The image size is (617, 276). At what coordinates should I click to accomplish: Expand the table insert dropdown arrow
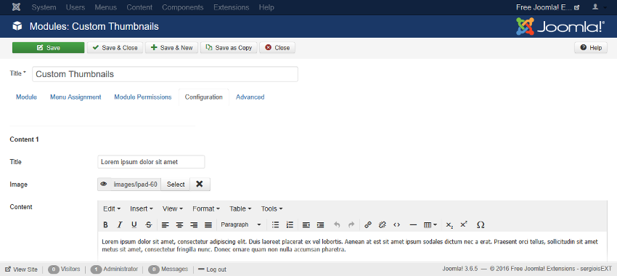(x=436, y=225)
